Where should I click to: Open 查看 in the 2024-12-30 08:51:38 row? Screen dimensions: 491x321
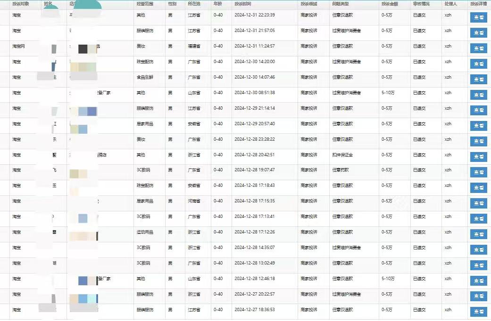478,95
